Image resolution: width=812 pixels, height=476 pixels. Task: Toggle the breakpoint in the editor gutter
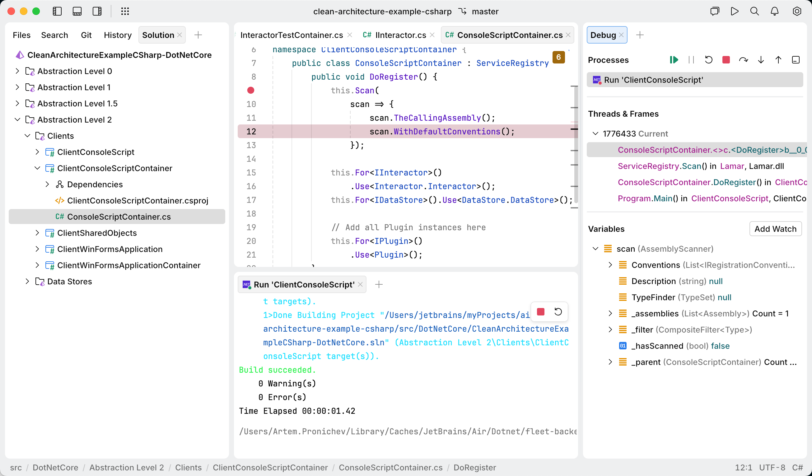251,91
